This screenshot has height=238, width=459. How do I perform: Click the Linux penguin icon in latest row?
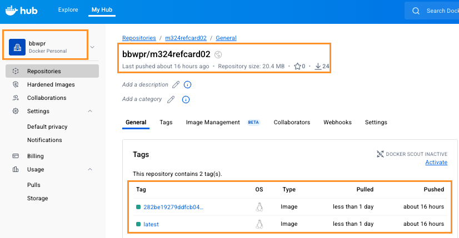260,224
